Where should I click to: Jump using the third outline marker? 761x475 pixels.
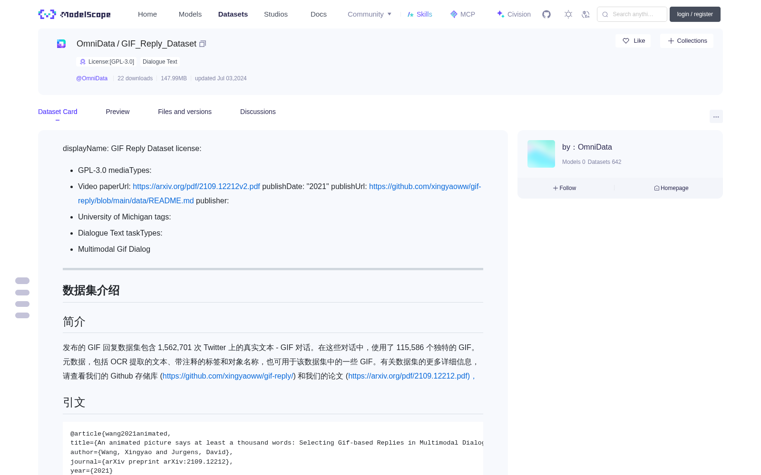click(x=22, y=304)
